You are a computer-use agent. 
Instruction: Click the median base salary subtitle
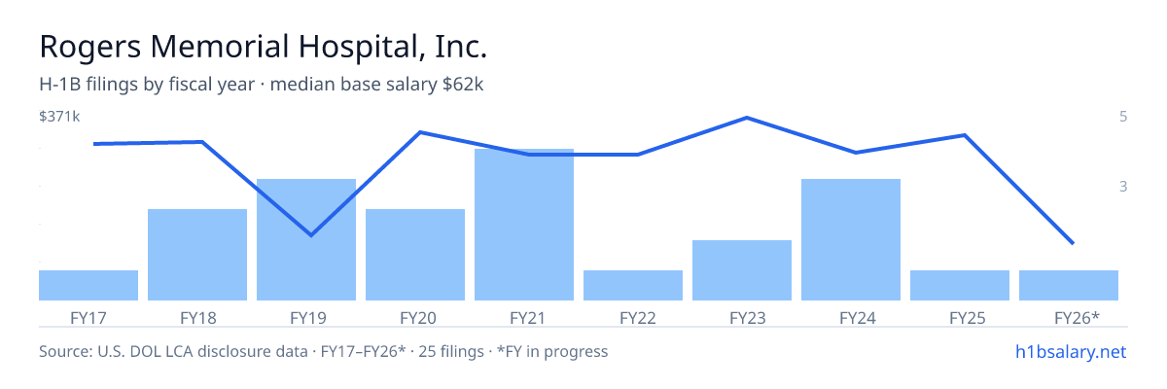click(x=377, y=85)
